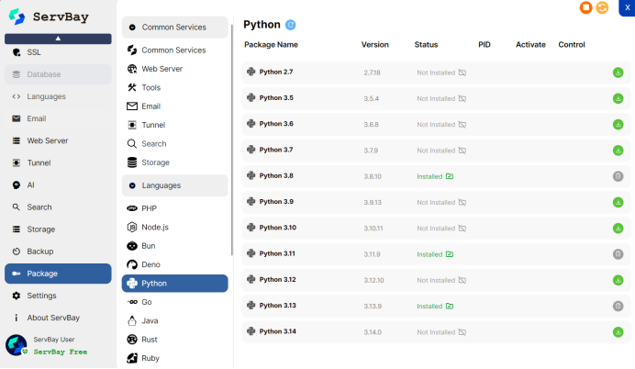Screen dimensions: 635x369
Task: Install Python 3.9 with the download icon
Action: (618, 202)
